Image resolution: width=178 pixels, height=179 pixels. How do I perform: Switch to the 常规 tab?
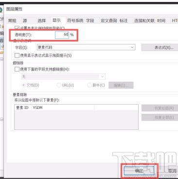12,20
